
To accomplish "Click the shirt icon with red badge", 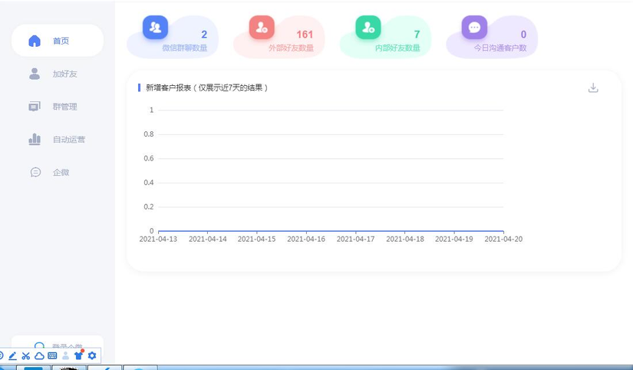I will coord(78,355).
